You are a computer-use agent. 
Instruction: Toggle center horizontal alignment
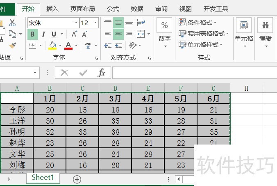[118, 34]
